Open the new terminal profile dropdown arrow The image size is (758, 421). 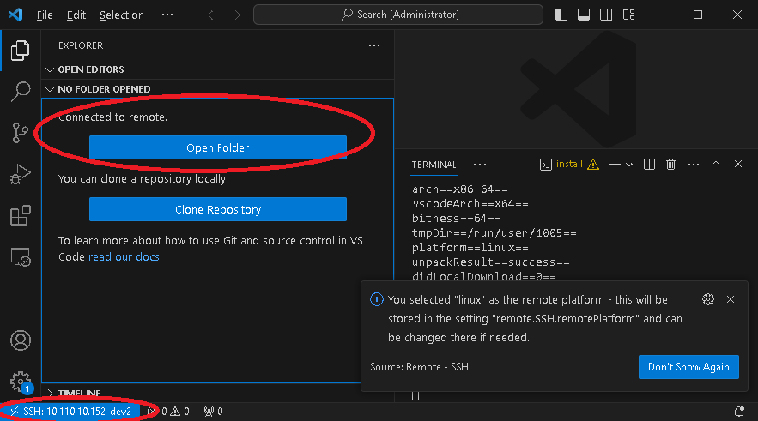click(629, 165)
